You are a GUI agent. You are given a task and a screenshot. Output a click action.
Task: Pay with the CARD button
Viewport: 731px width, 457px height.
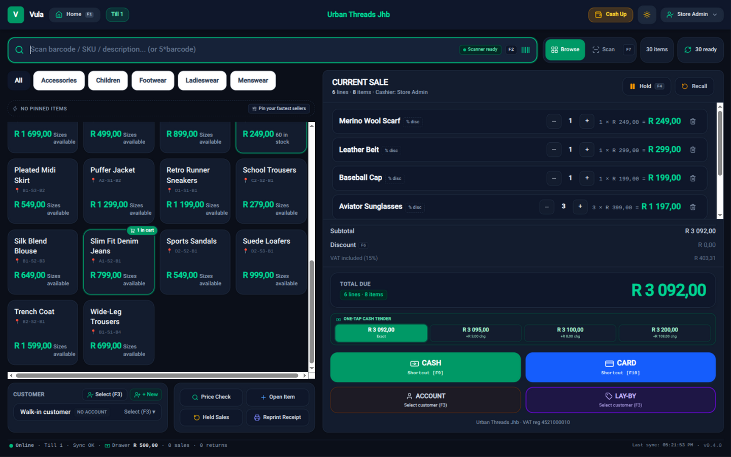point(620,368)
